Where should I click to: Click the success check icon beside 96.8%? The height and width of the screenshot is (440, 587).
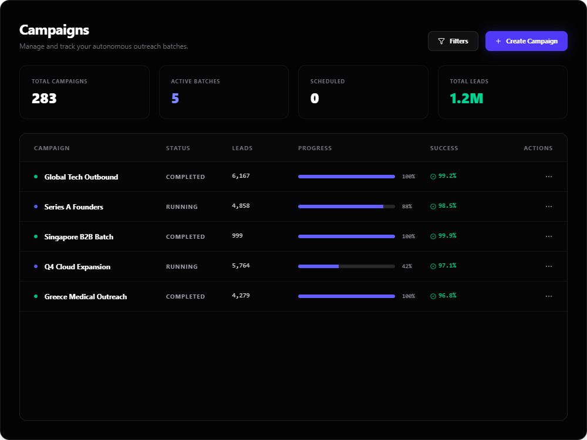[433, 296]
